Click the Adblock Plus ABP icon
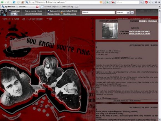 click(146, 2)
